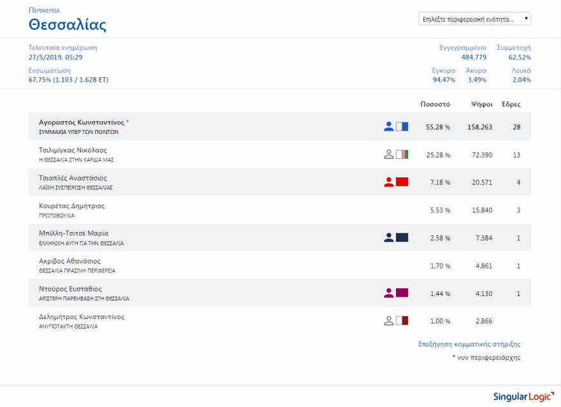Click the Έδρες column header
Screen dimensions: 561x407
tap(511, 104)
